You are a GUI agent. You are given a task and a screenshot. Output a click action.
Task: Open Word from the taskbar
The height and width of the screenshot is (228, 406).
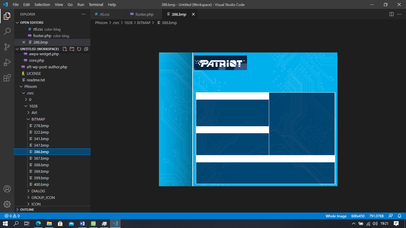82,224
